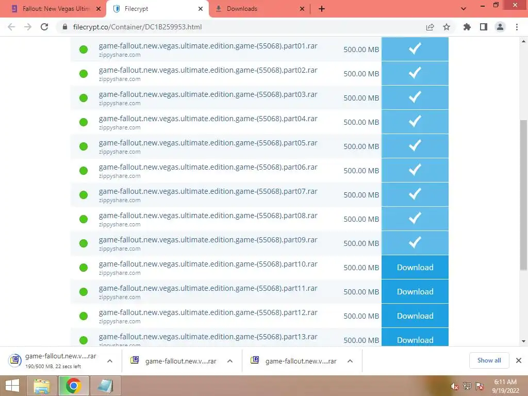Image resolution: width=528 pixels, height=396 pixels.
Task: Open the Windows Start menu
Action: tap(12, 386)
